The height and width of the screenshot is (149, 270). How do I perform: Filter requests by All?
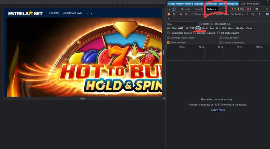168,28
